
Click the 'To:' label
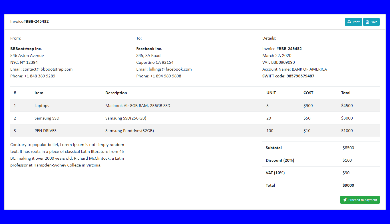click(139, 38)
